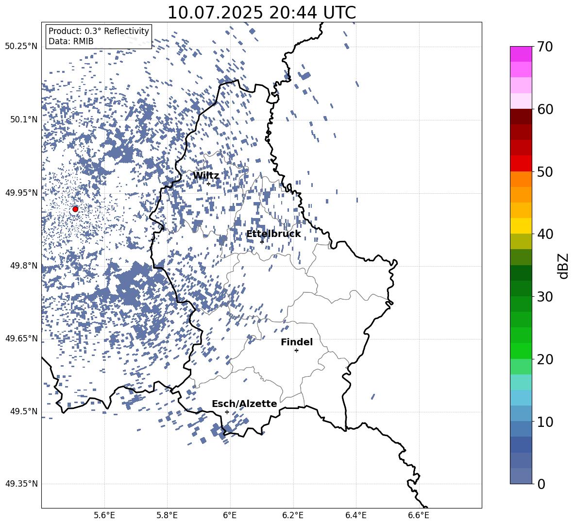Click the bright red swatch at 50 dBZ
Screen dimensions: 575x525
521,164
